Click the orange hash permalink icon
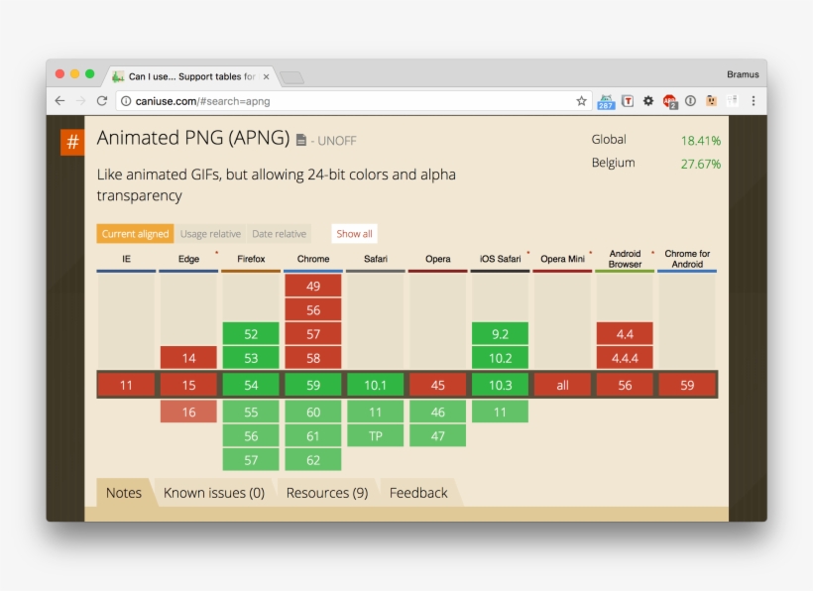 pos(72,142)
